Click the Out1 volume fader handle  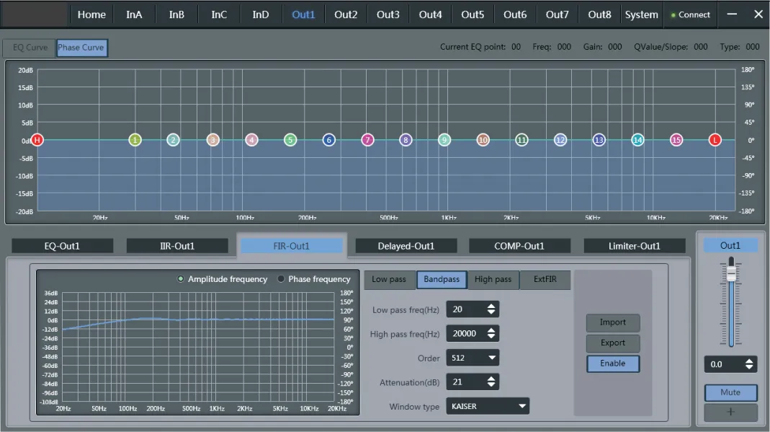click(x=732, y=273)
